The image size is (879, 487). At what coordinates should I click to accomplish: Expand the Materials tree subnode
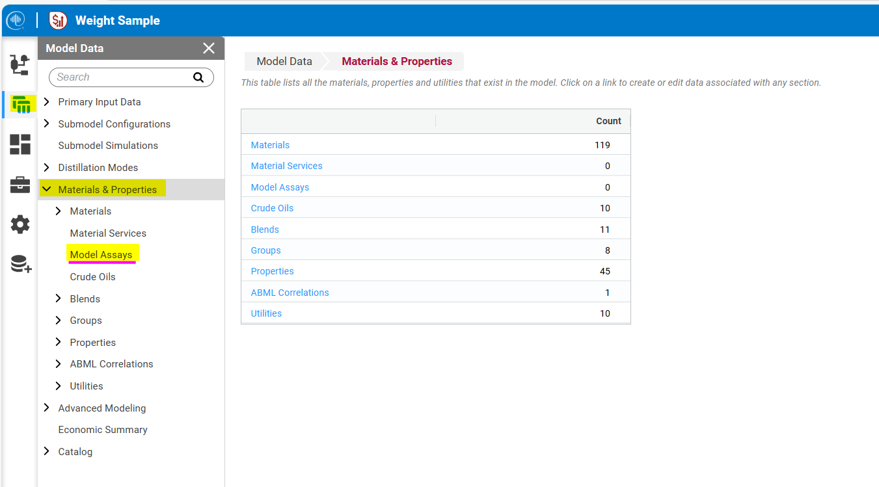pyautogui.click(x=59, y=211)
